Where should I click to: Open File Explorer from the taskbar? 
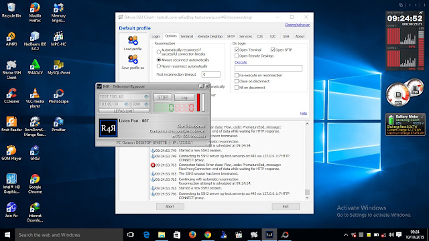(x=162, y=235)
